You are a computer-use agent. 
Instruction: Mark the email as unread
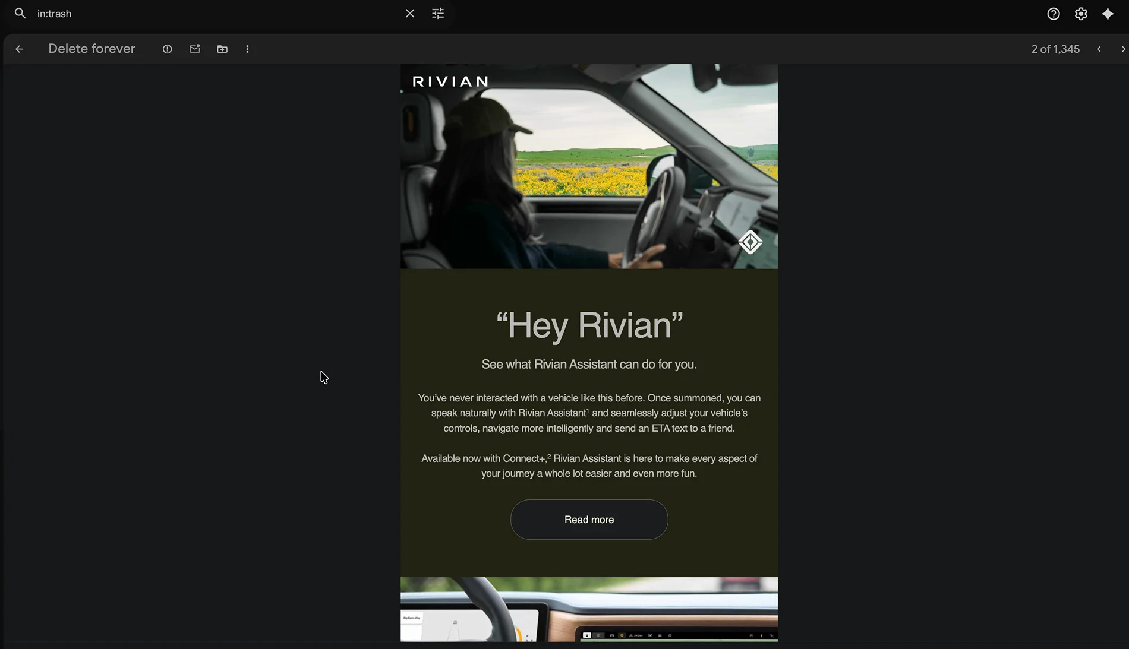click(195, 49)
